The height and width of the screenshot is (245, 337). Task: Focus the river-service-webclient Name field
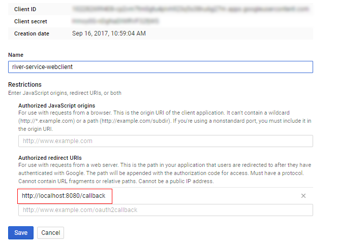click(160, 66)
